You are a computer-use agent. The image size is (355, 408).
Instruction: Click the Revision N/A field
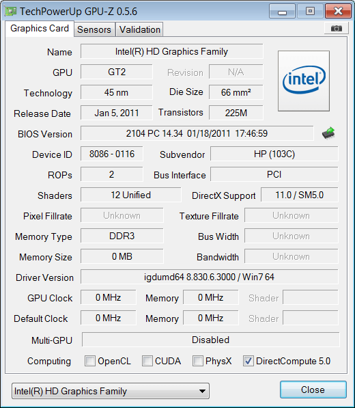click(236, 72)
